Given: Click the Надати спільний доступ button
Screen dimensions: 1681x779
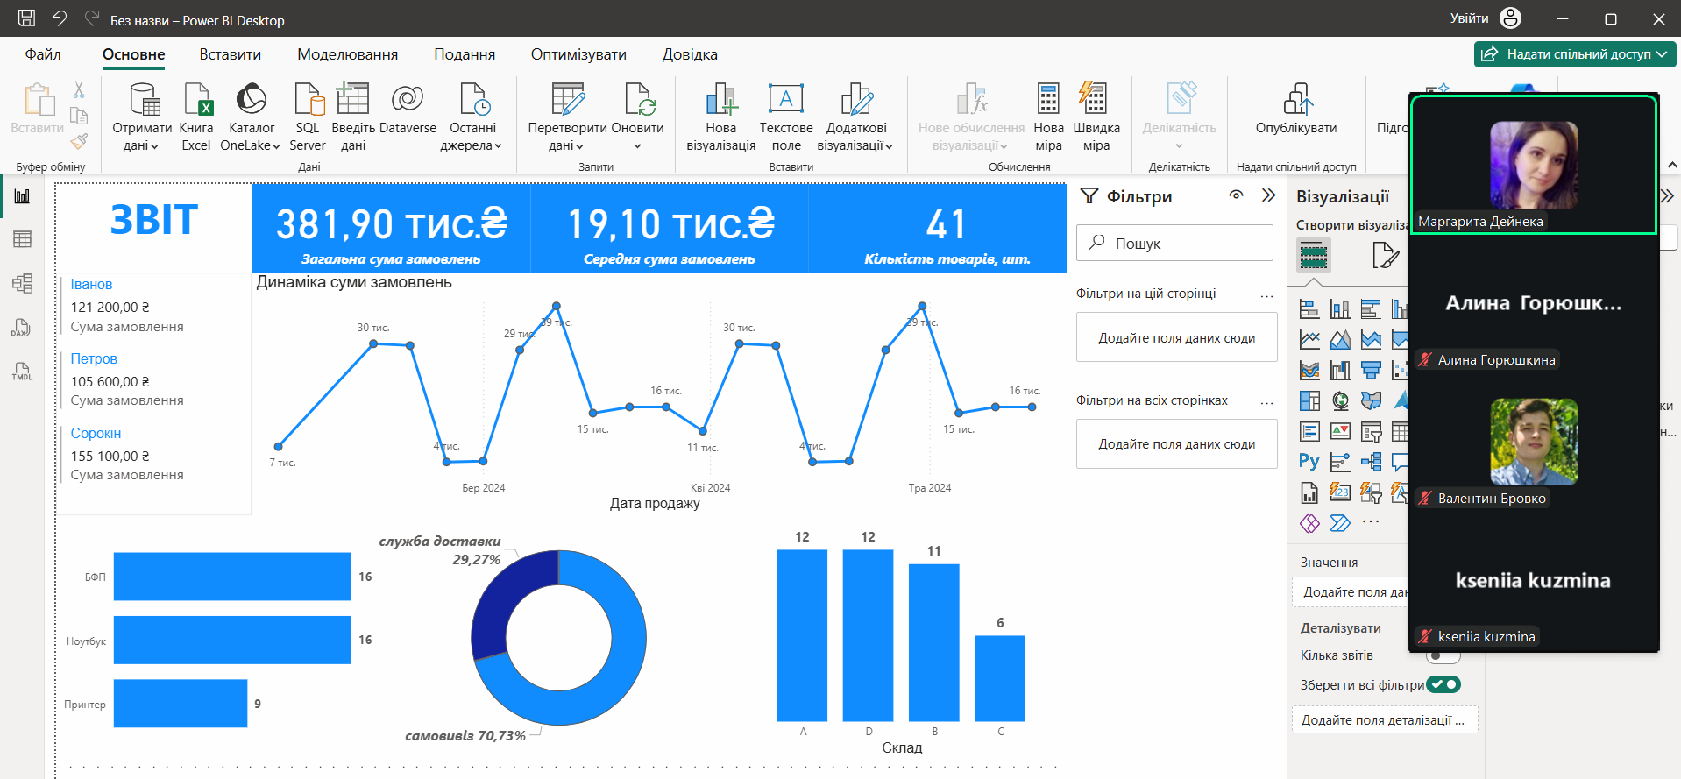Looking at the screenshot, I should [x=1574, y=54].
